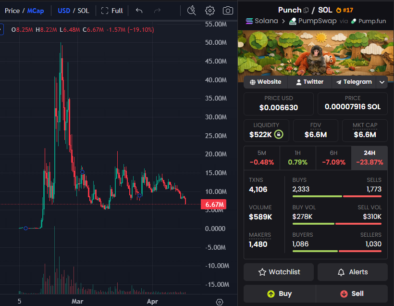Open quick search lightning icon
Viewport: 394px width, 306px height.
[x=191, y=10]
